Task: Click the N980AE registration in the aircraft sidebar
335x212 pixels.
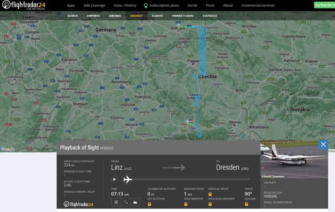Action: (x=271, y=196)
